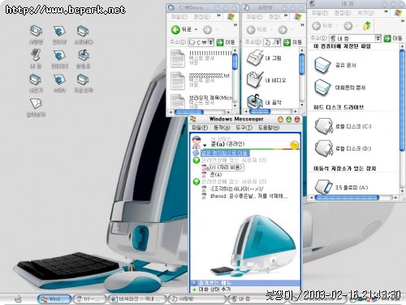Screen dimensions: 406x305
Task: Open 파일(F) menu in Windows Messenger
Action: click(x=200, y=128)
